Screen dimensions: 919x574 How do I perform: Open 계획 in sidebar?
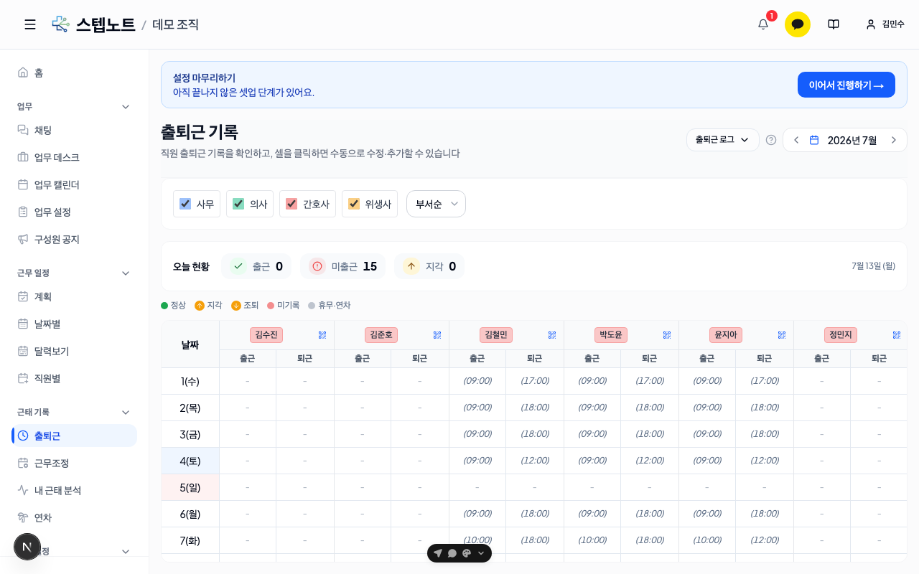coord(74,297)
